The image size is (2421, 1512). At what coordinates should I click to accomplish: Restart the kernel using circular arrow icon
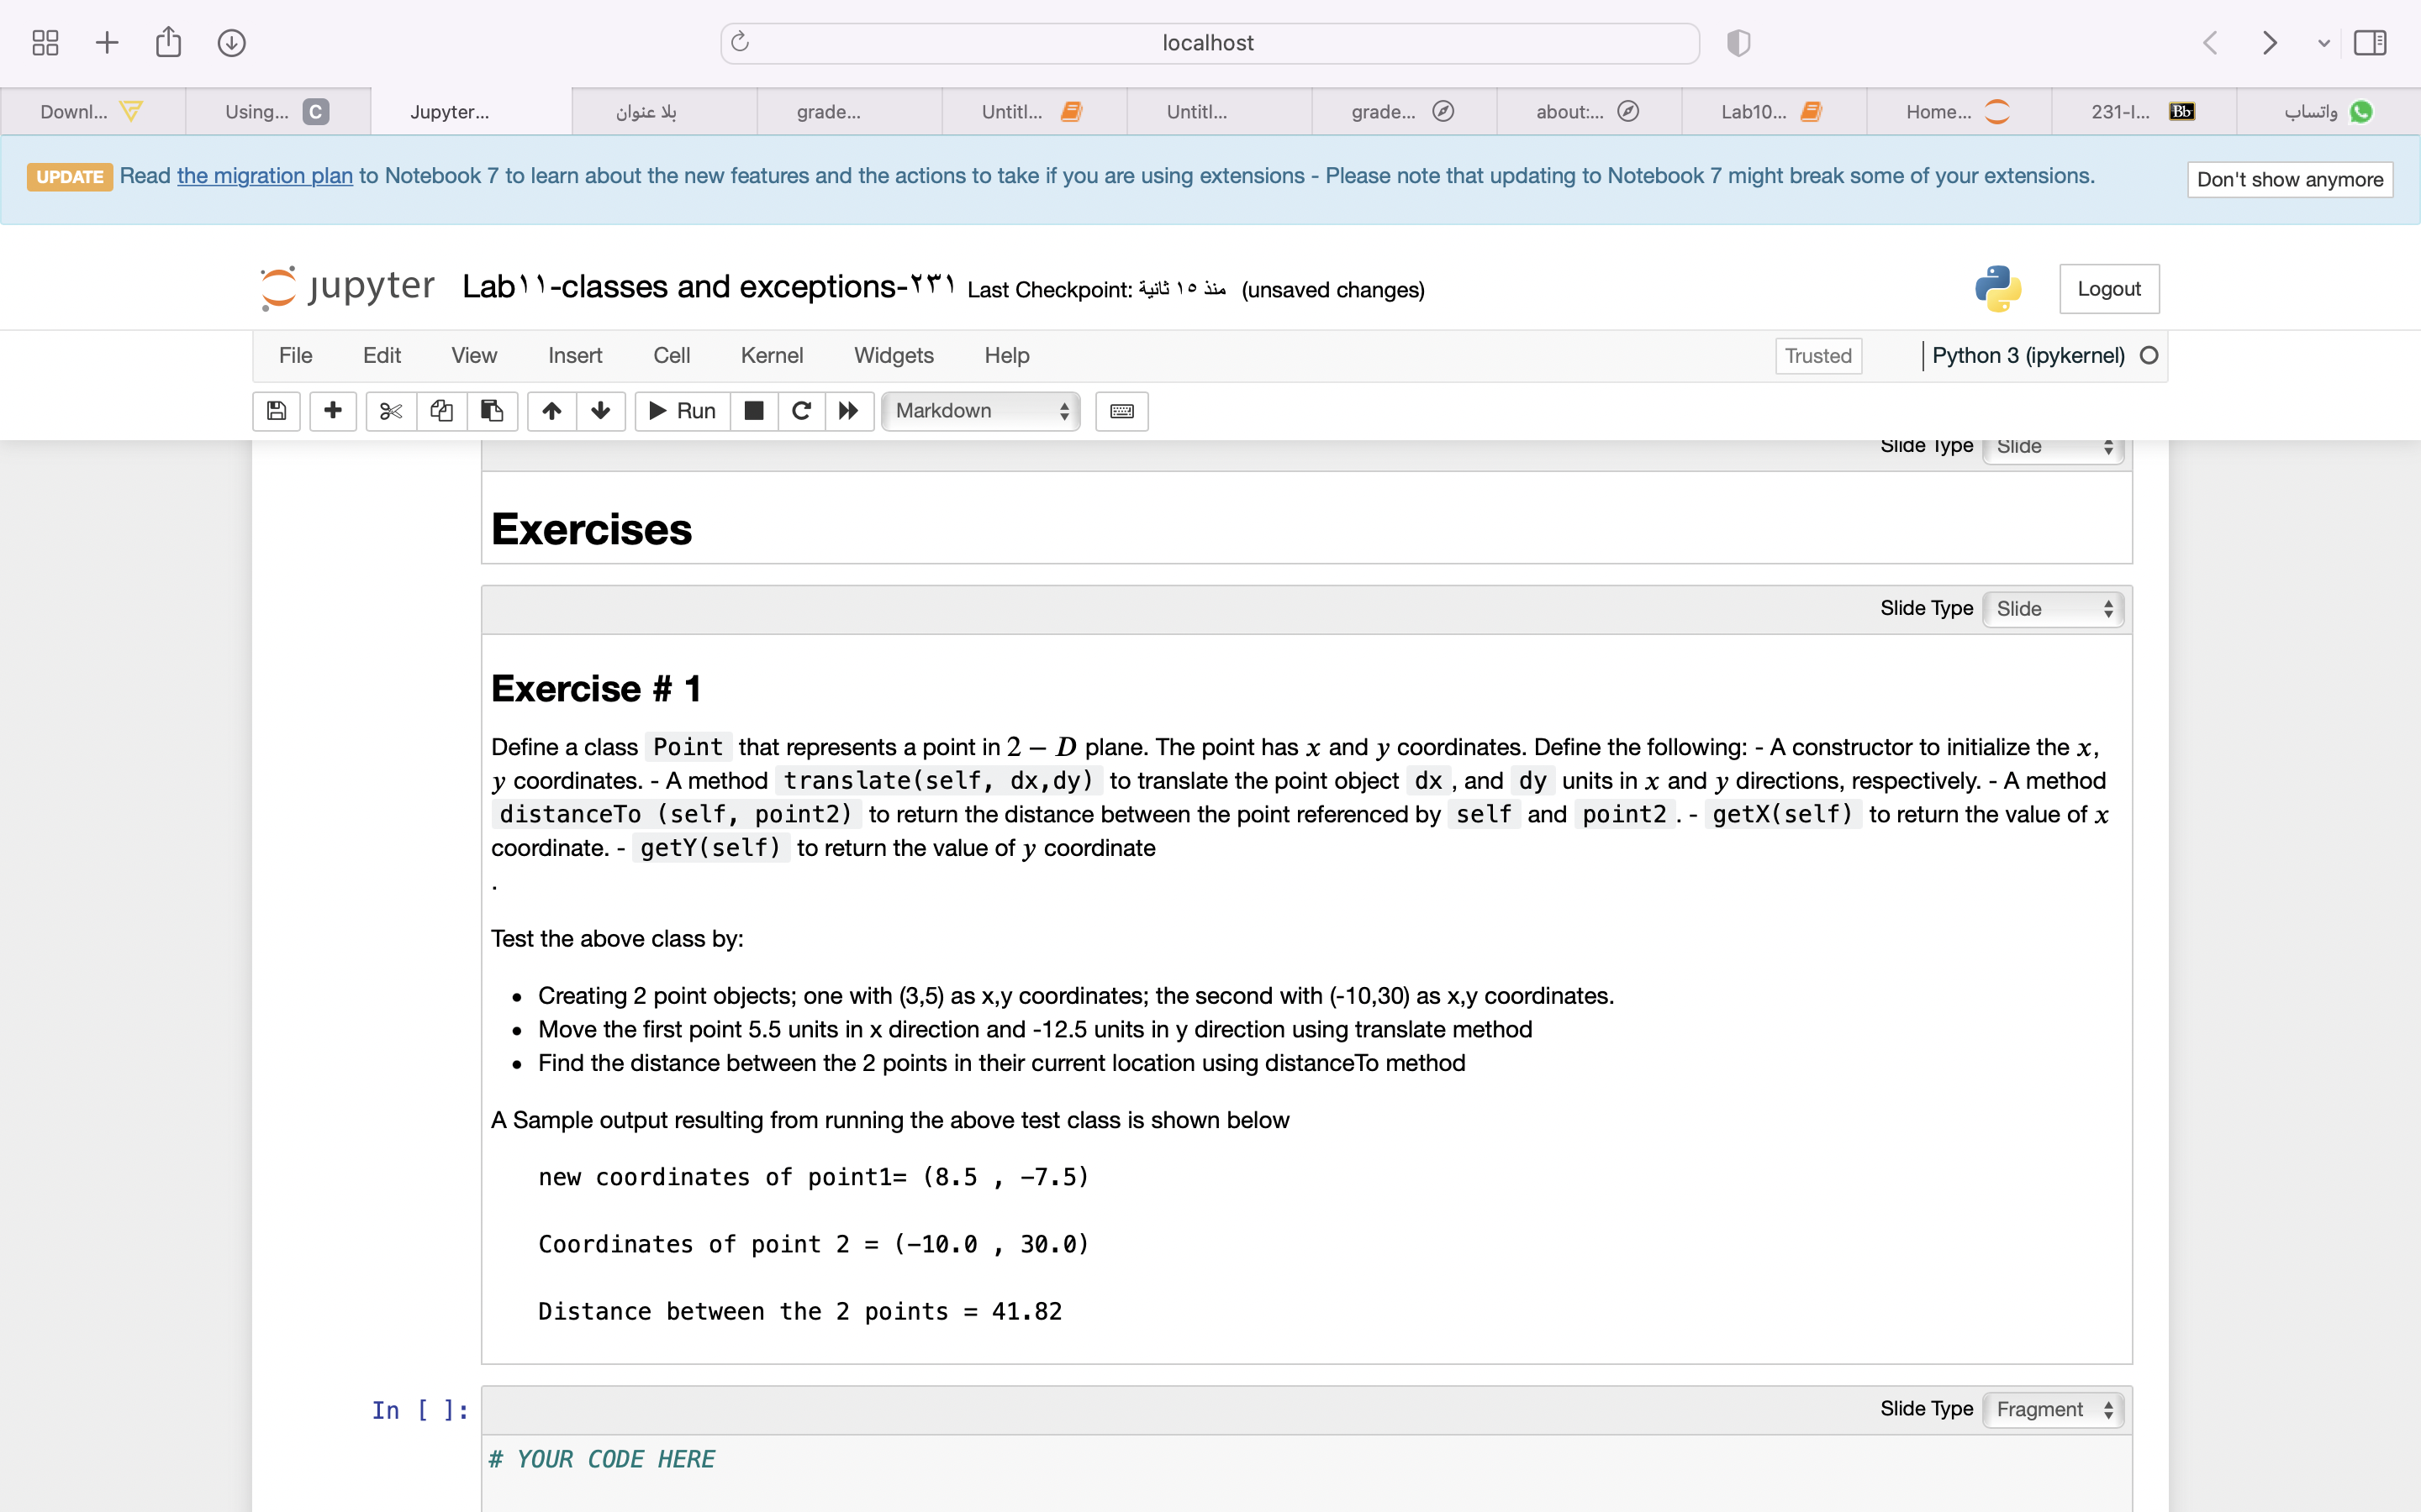click(800, 411)
